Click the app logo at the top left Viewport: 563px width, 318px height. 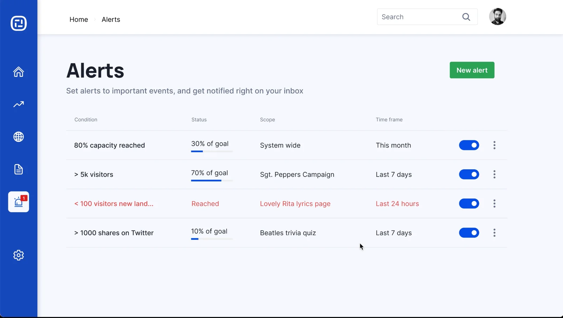[18, 24]
